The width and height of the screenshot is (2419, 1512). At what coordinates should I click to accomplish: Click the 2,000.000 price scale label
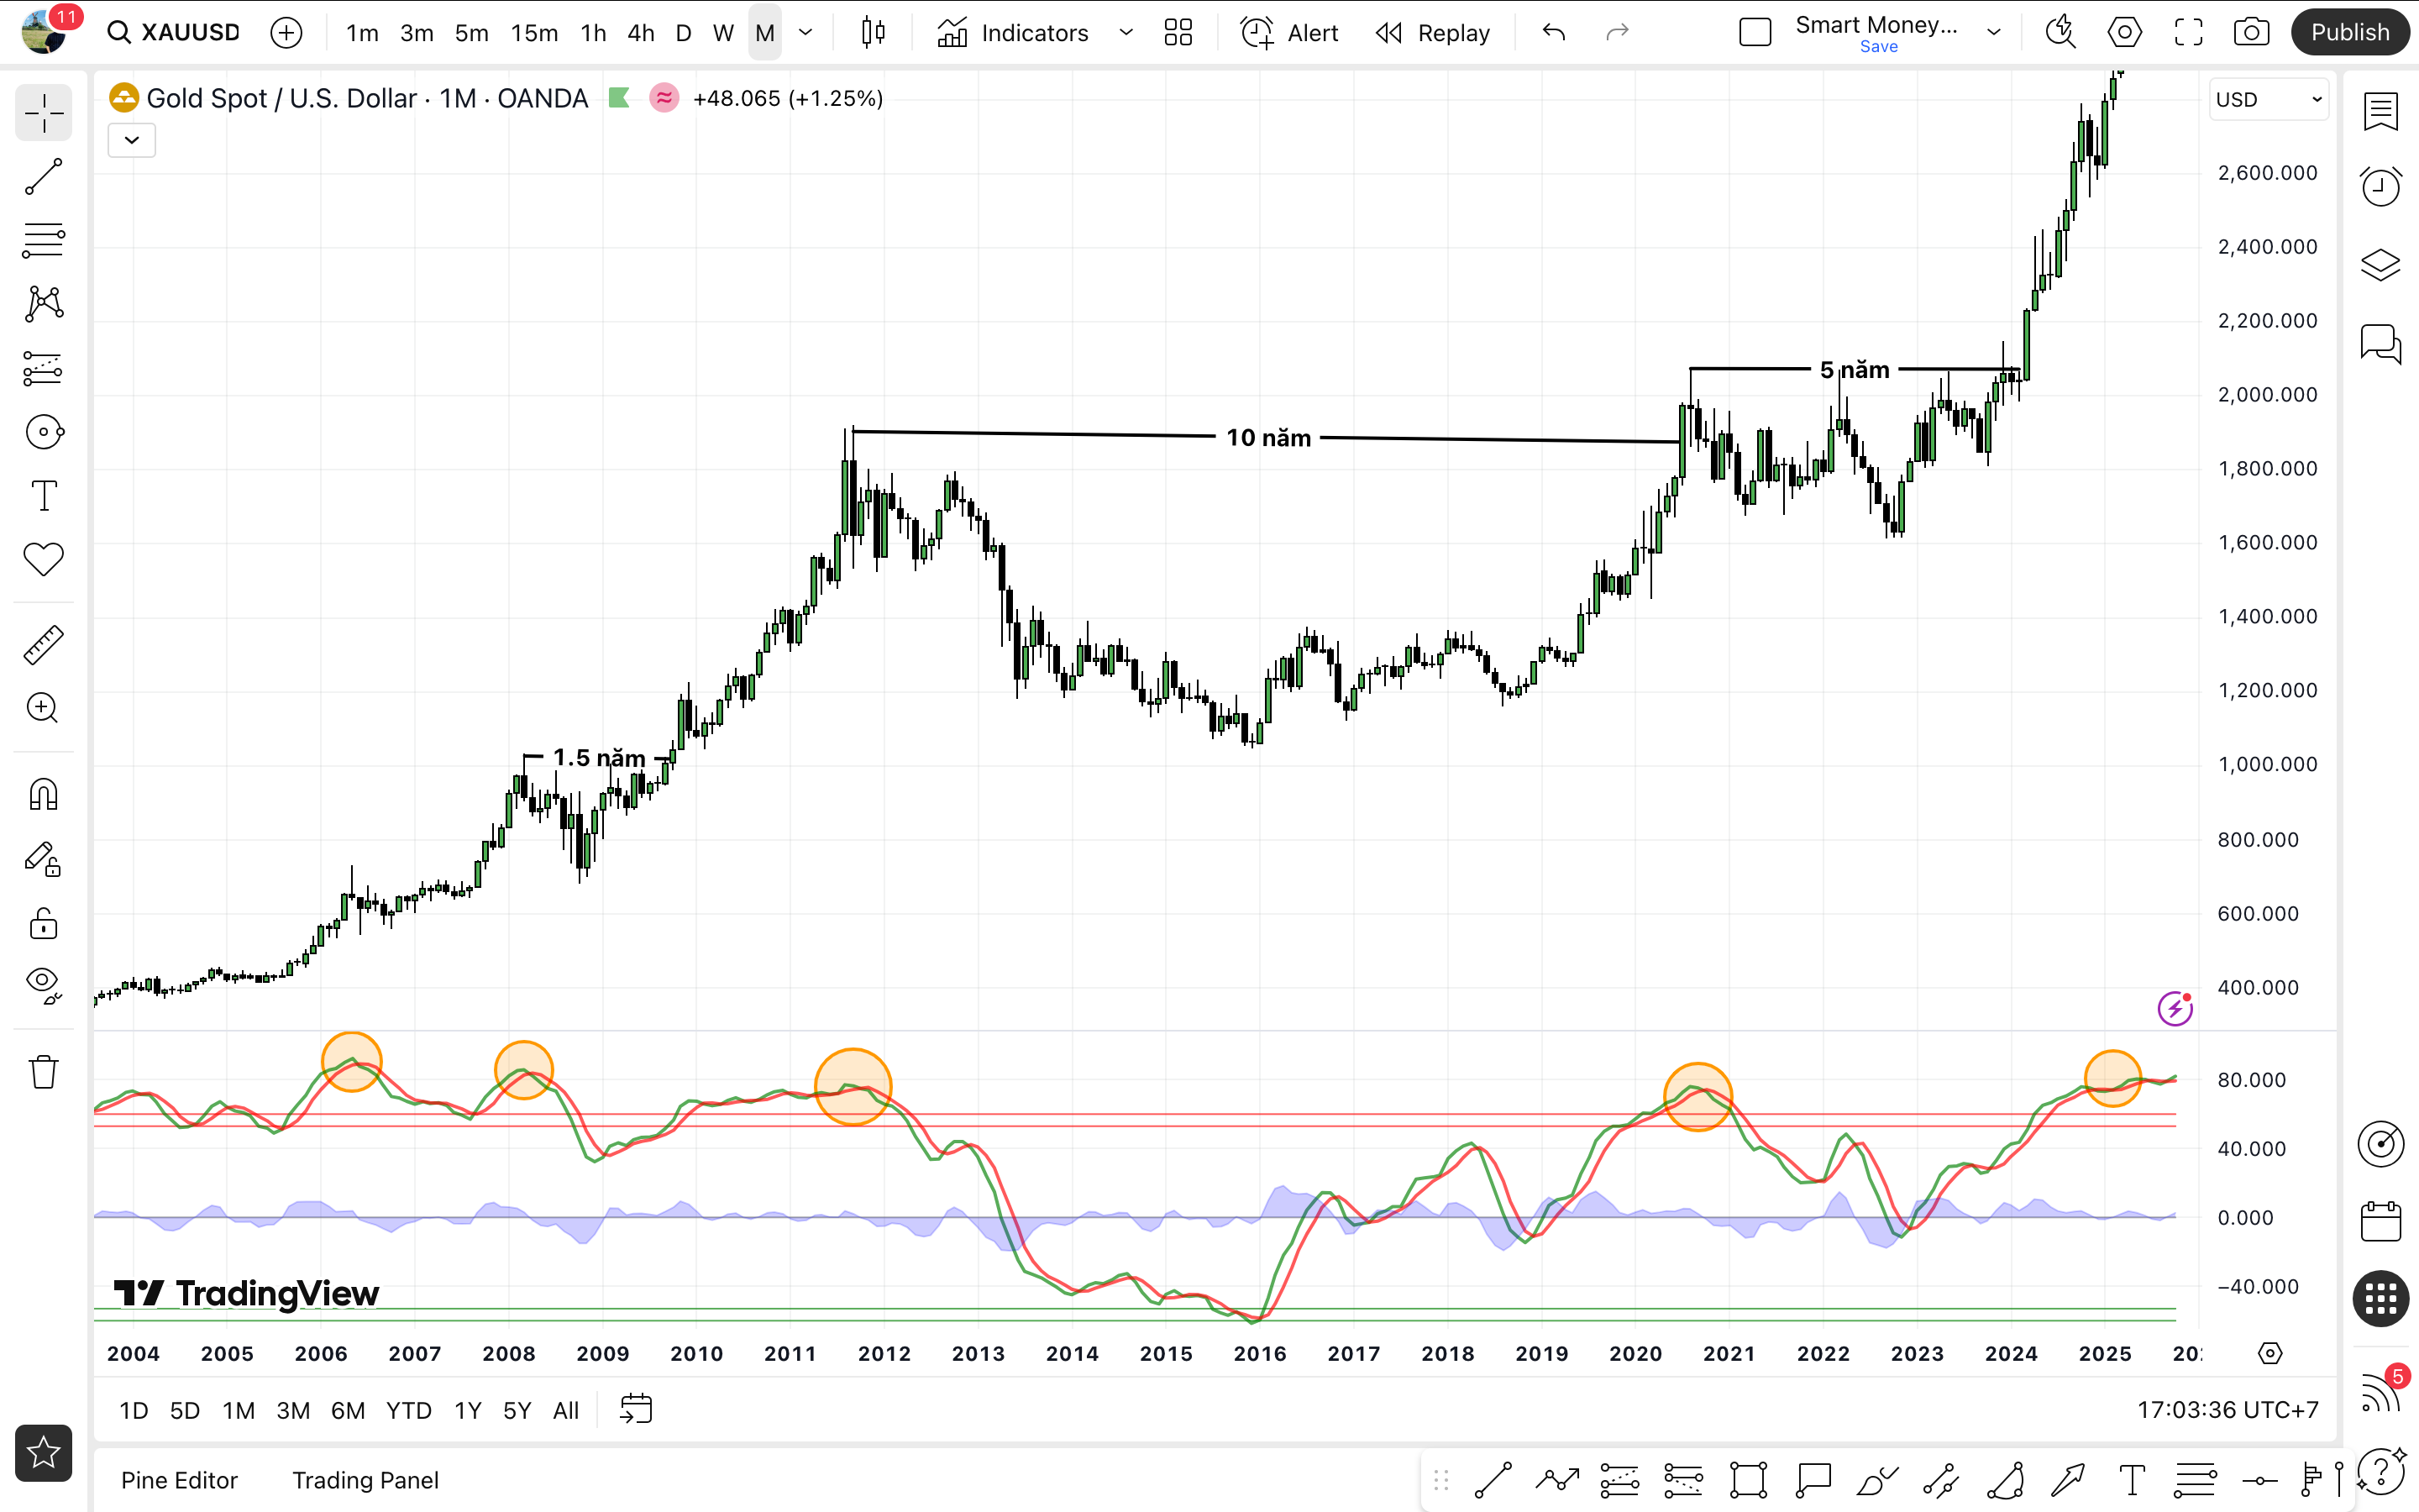coord(2266,394)
